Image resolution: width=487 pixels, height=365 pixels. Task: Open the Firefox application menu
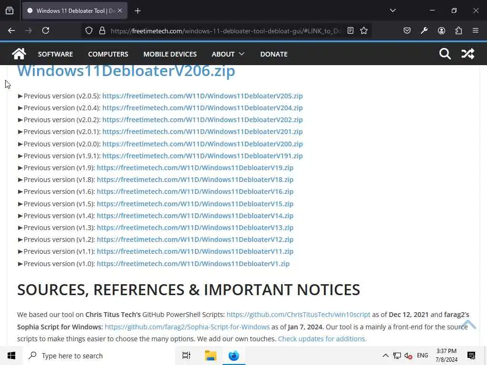click(476, 30)
